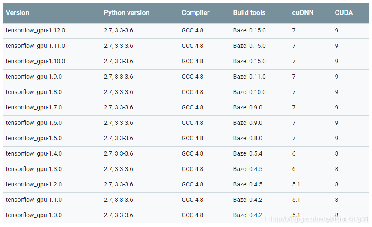This screenshot has width=372, height=227.
Task: Click the cuDNN column header
Action: tap(303, 12)
